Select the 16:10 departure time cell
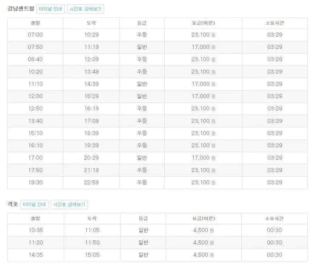 (x=35, y=146)
